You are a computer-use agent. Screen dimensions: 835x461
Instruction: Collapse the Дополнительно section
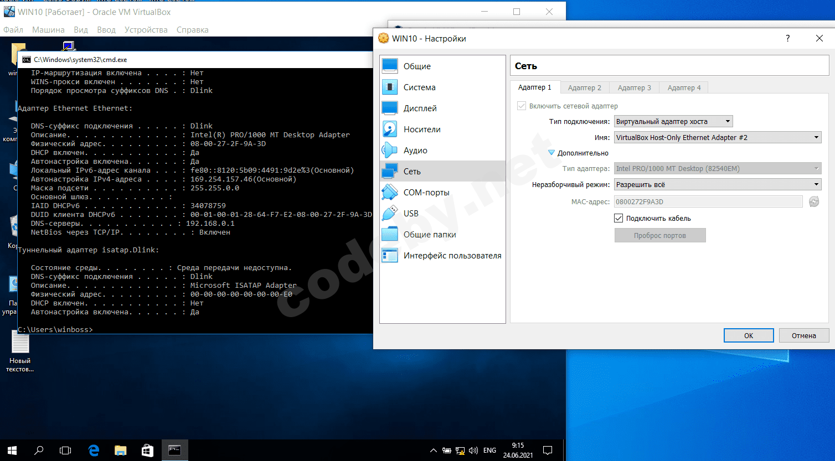[551, 153]
